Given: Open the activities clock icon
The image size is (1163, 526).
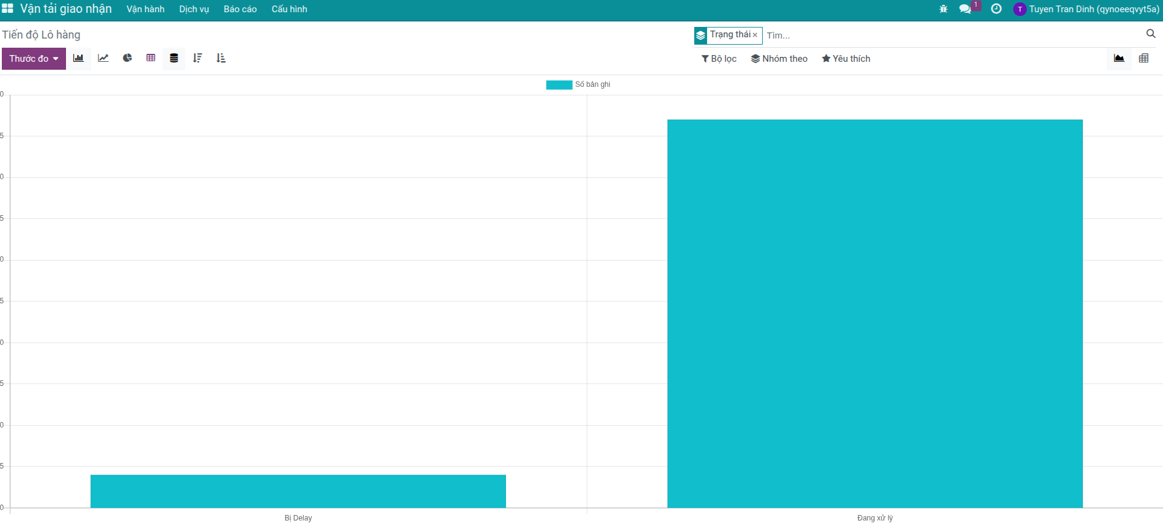Looking at the screenshot, I should click(x=996, y=9).
